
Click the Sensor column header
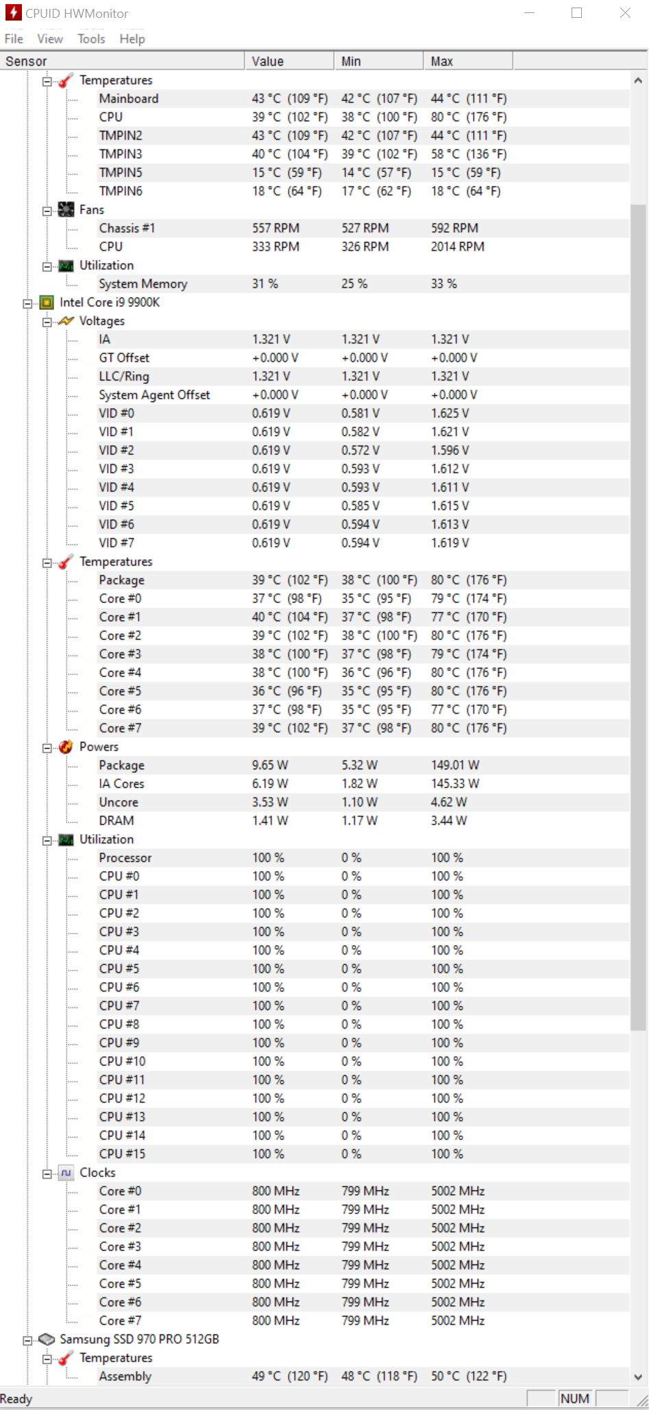point(122,61)
